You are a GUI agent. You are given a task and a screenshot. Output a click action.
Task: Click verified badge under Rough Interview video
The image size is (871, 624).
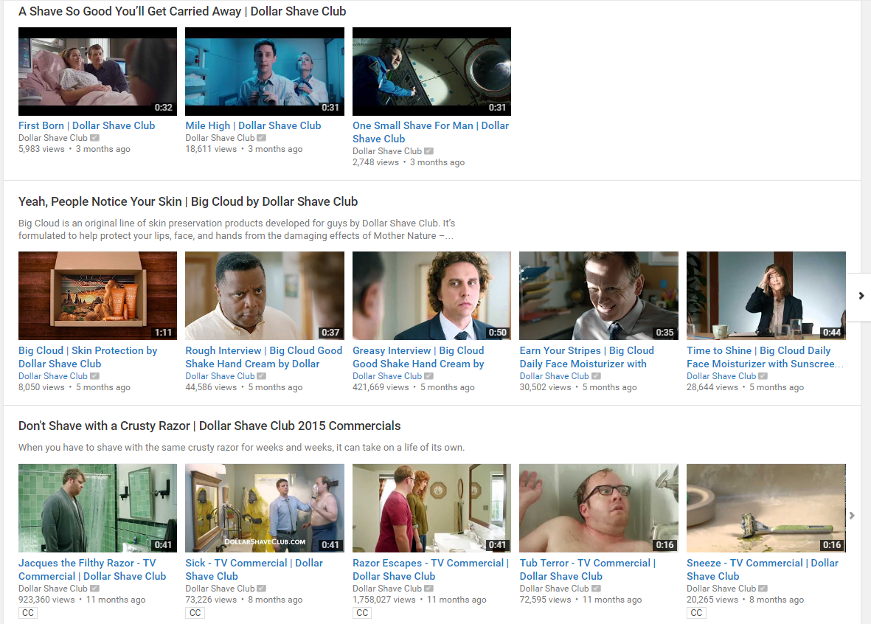click(262, 376)
